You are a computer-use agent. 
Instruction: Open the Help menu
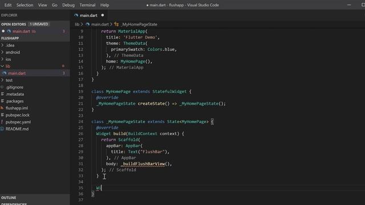[x=104, y=5]
